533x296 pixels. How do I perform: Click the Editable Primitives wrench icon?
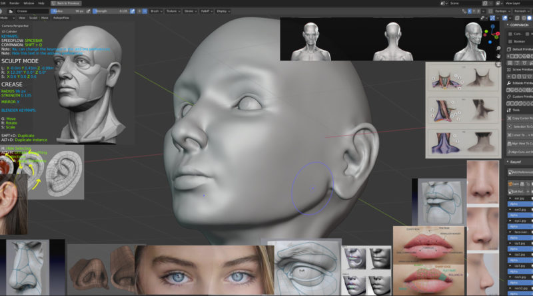click(509, 83)
